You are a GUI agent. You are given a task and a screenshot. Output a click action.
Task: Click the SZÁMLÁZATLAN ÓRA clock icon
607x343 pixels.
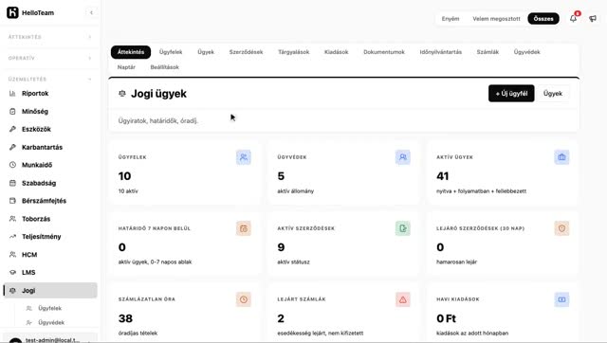pyautogui.click(x=244, y=299)
